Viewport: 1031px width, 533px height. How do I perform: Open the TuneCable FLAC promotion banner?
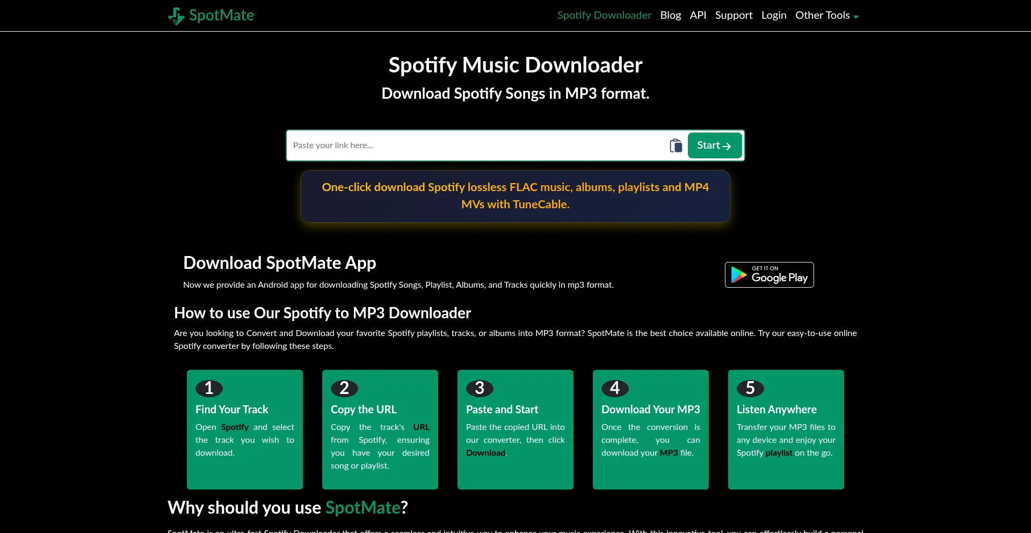pos(515,196)
